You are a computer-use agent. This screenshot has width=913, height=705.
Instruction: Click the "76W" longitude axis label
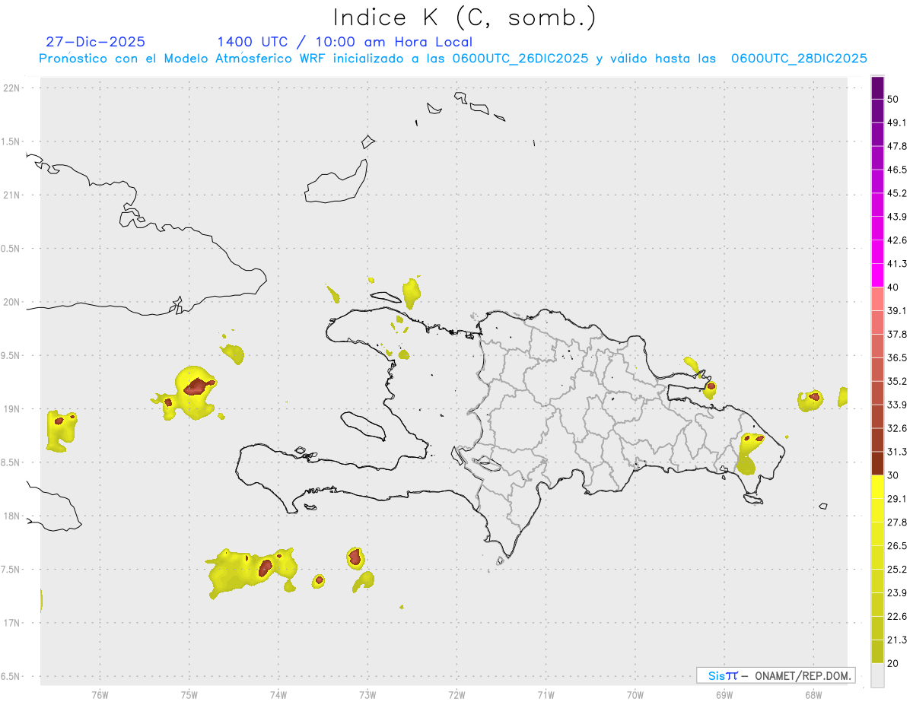[x=100, y=694]
